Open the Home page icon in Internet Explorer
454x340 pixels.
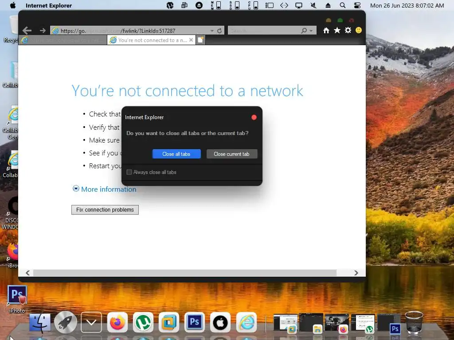pyautogui.click(x=326, y=31)
